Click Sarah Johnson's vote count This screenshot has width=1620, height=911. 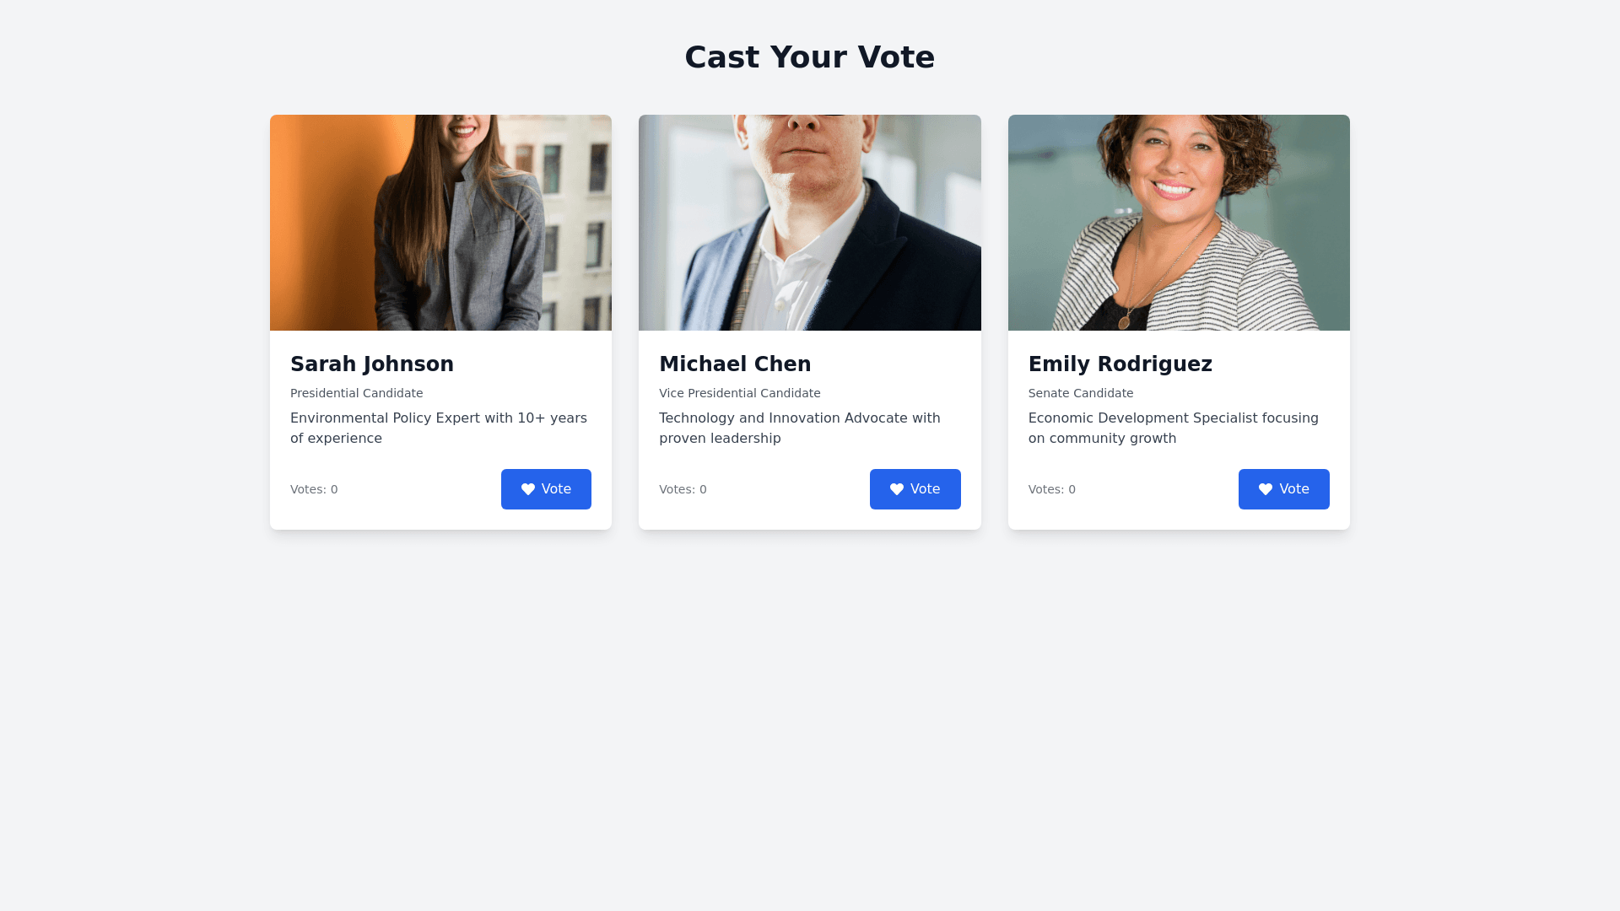click(314, 489)
